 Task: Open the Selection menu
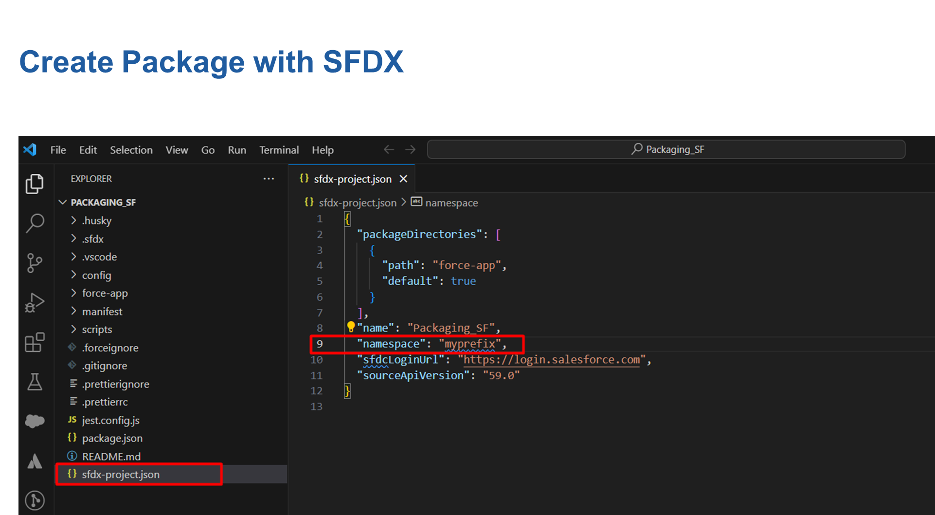[131, 150]
